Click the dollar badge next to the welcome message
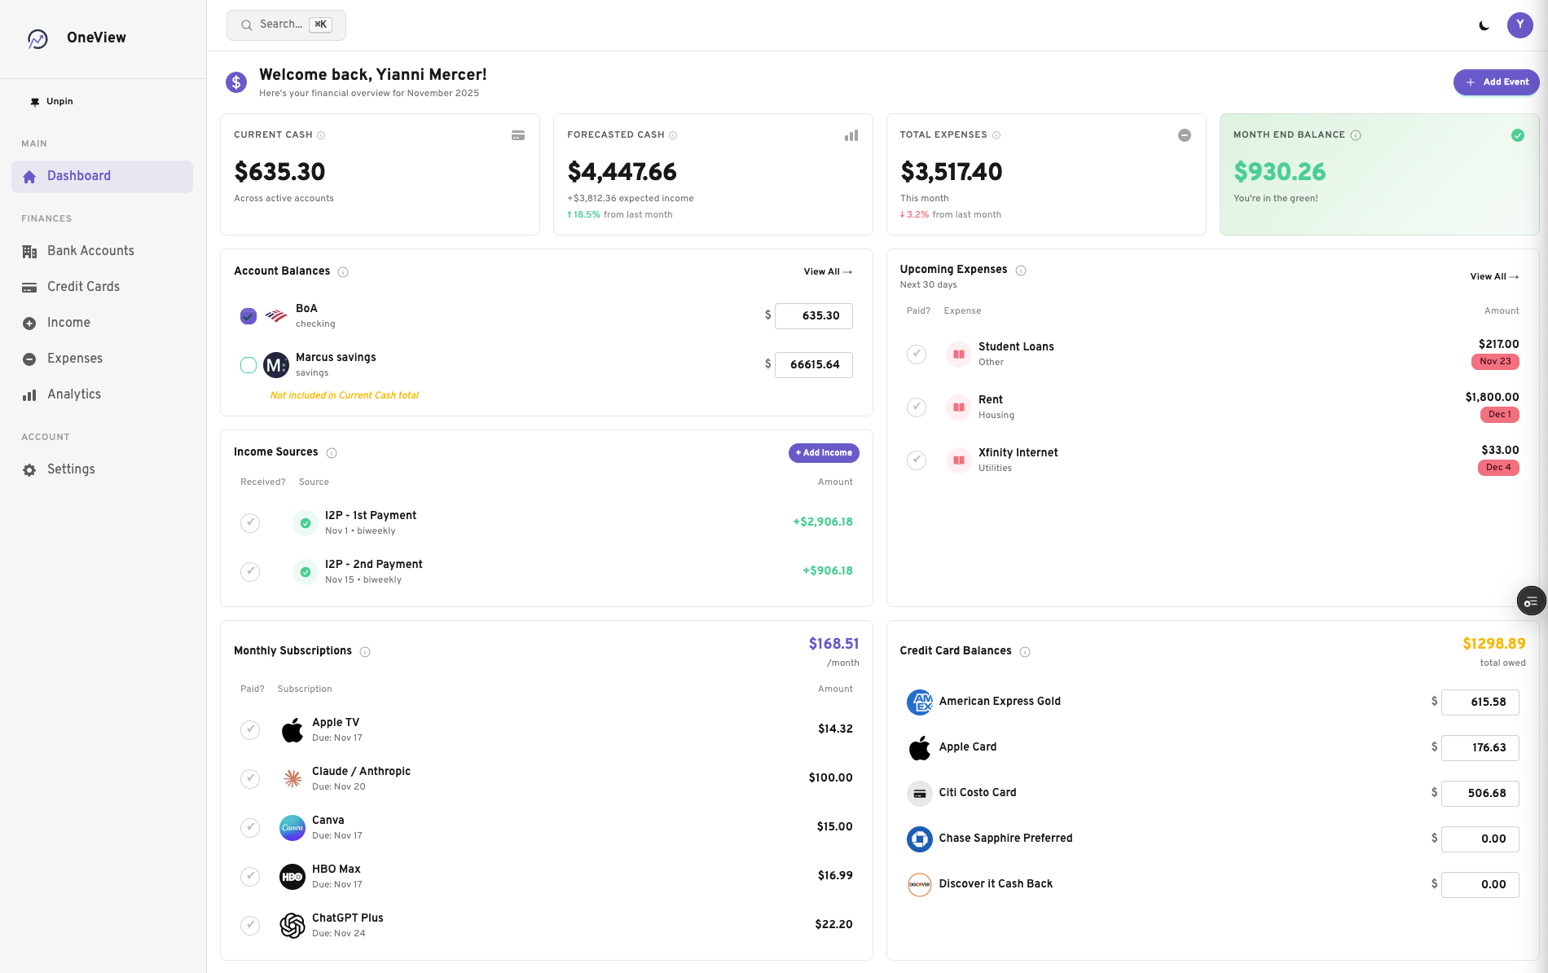 coord(236,82)
